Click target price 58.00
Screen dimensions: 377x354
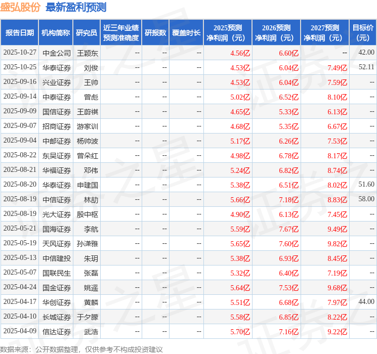[366, 199]
